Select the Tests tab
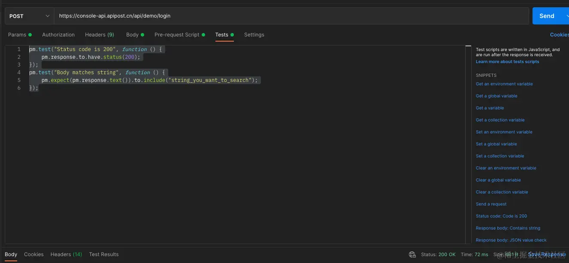 tap(224, 35)
